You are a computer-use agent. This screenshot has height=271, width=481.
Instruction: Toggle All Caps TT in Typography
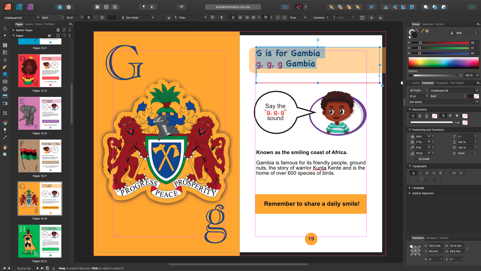click(x=454, y=173)
